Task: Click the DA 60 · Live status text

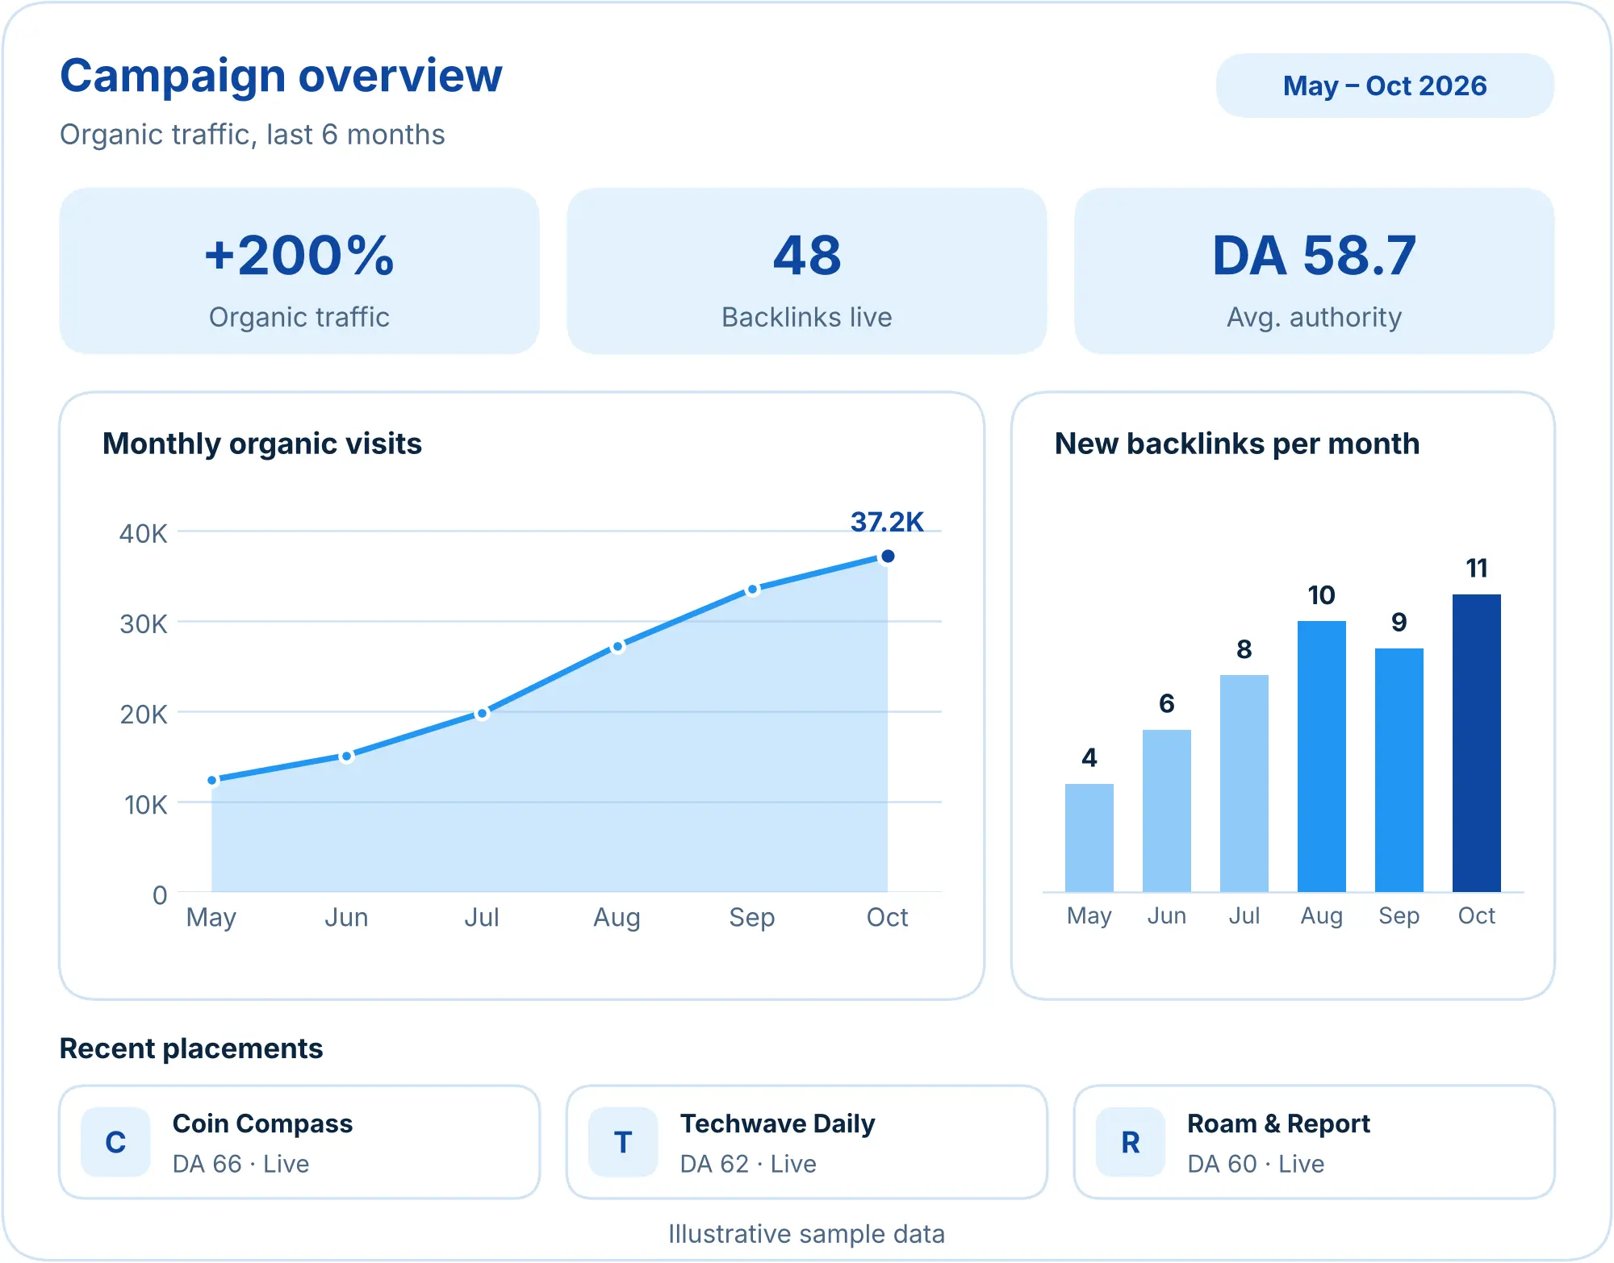Action: [x=1256, y=1164]
